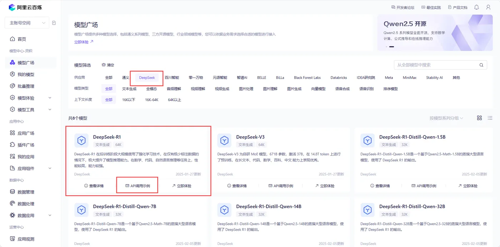
Task: Select the 百川智能 provider filter
Action: point(172,78)
